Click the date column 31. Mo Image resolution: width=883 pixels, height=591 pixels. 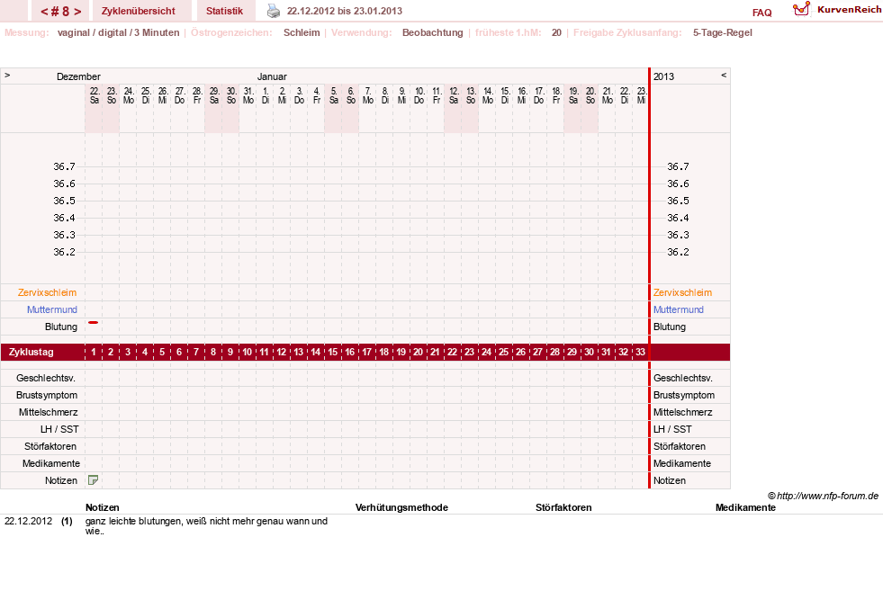248,95
